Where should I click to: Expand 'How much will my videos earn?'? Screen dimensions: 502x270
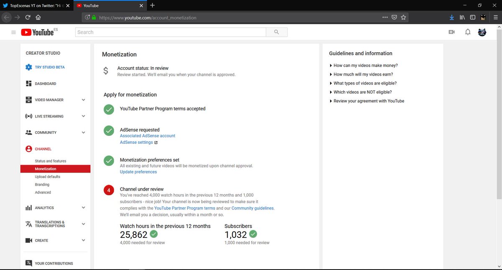pos(361,74)
